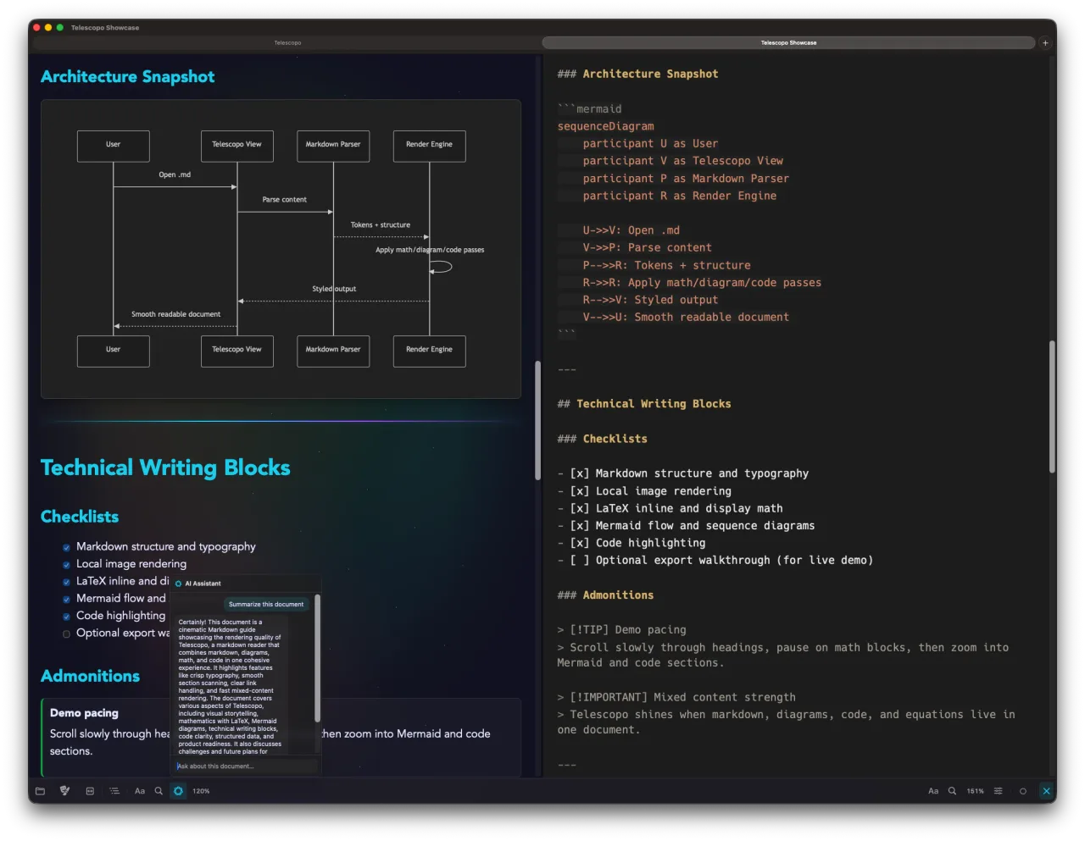The width and height of the screenshot is (1085, 841).
Task: Toggle Local image rendering checkbox
Action: 66,565
